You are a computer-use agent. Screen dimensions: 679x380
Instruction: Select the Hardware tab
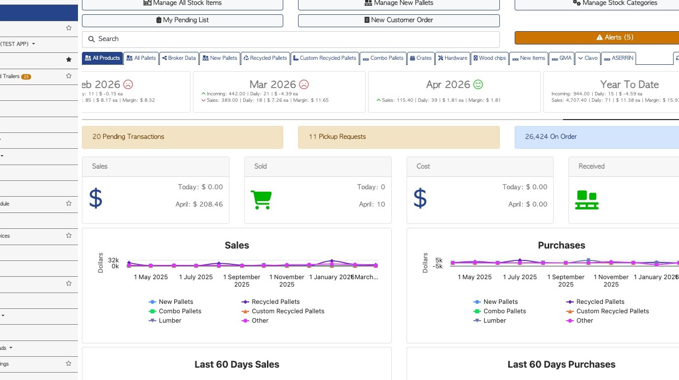453,58
